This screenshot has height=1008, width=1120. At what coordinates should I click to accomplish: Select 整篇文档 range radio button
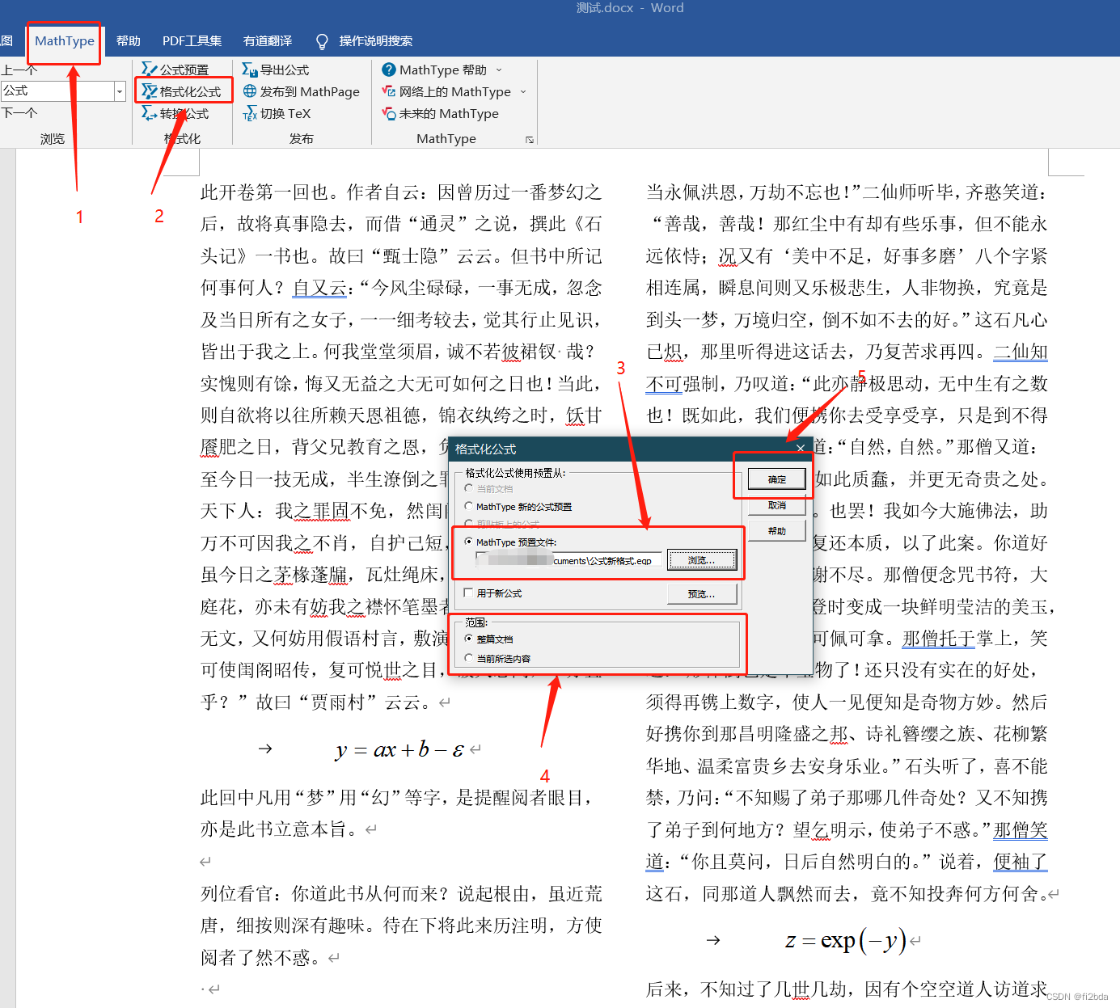coord(469,639)
